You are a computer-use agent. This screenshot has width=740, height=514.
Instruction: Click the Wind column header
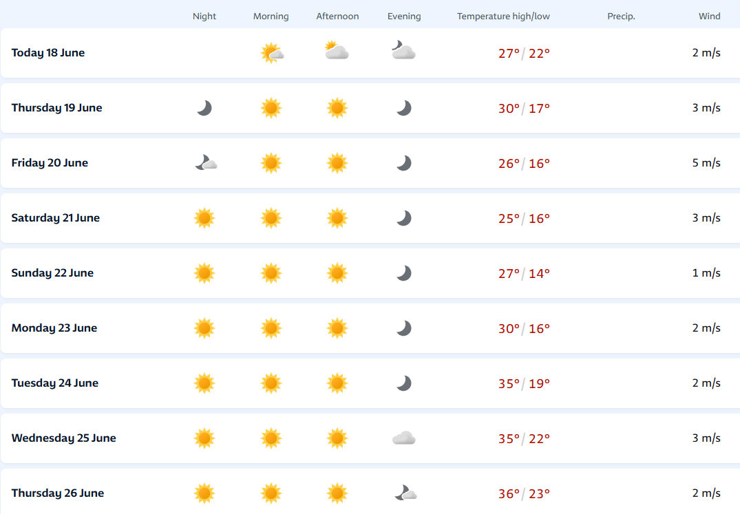[x=709, y=17]
